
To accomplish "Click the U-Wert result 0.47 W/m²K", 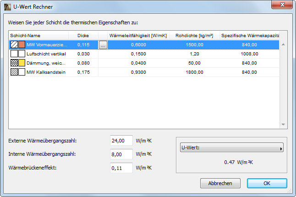I will (238, 162).
